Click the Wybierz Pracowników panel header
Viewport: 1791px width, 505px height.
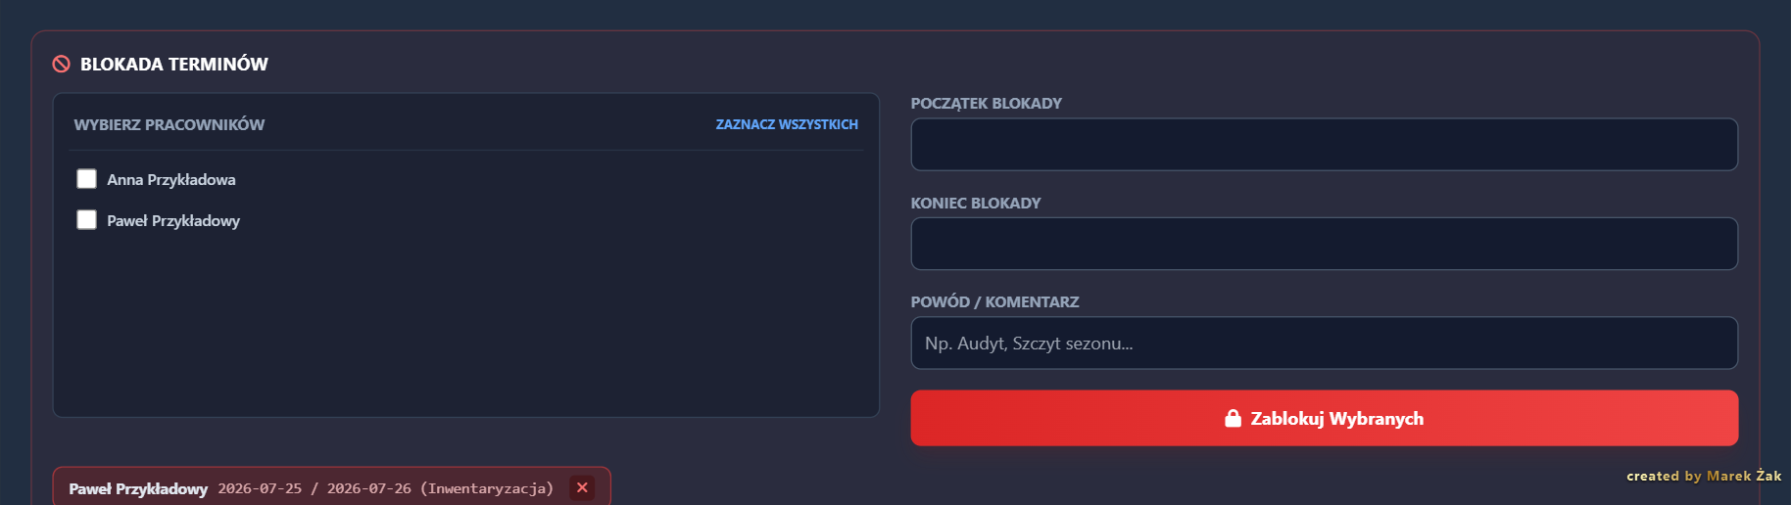[169, 124]
